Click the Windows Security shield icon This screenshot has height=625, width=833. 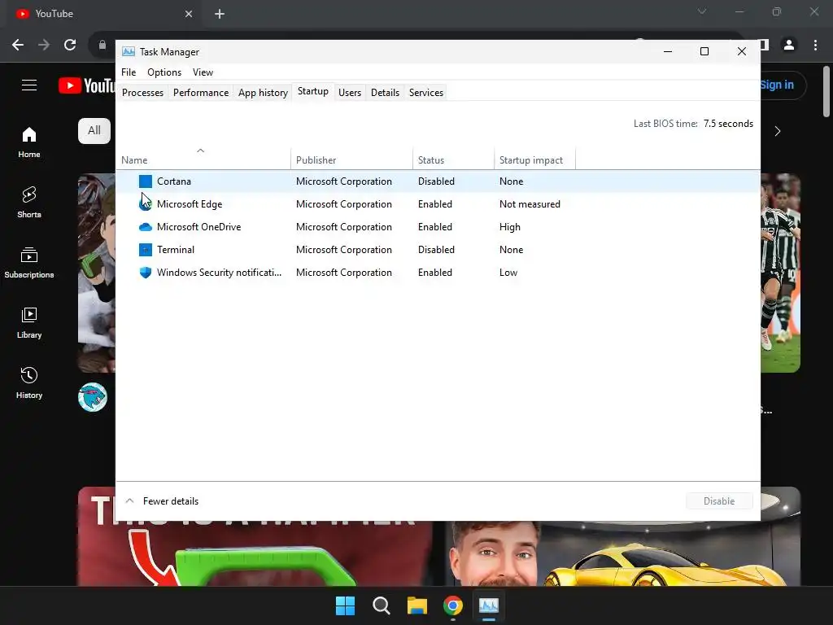click(x=145, y=273)
